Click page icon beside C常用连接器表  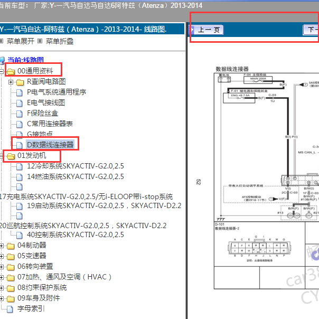click(20, 124)
